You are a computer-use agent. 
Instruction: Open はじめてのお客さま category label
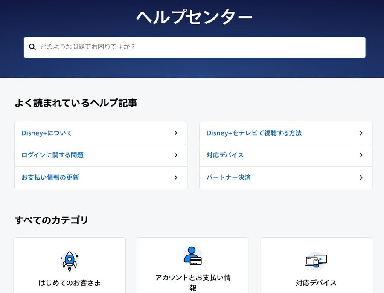click(70, 283)
